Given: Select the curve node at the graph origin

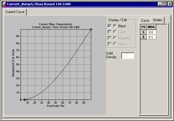Looking at the screenshot, I should point(21,100).
